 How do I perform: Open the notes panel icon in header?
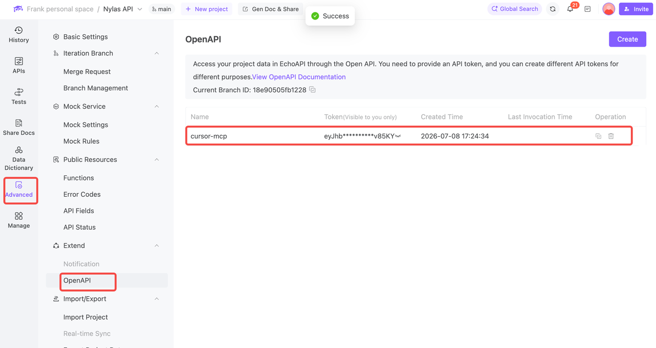[587, 9]
